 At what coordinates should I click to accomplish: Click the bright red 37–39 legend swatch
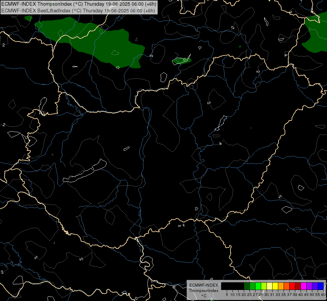click(292, 286)
